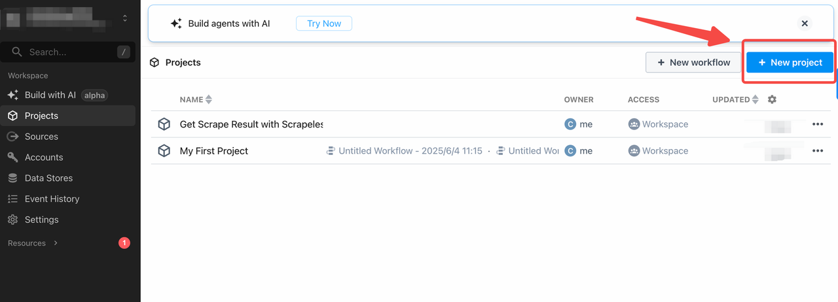Click the Event History list icon

tap(12, 199)
